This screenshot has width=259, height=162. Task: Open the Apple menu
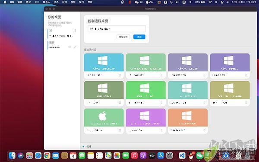tap(5, 2)
